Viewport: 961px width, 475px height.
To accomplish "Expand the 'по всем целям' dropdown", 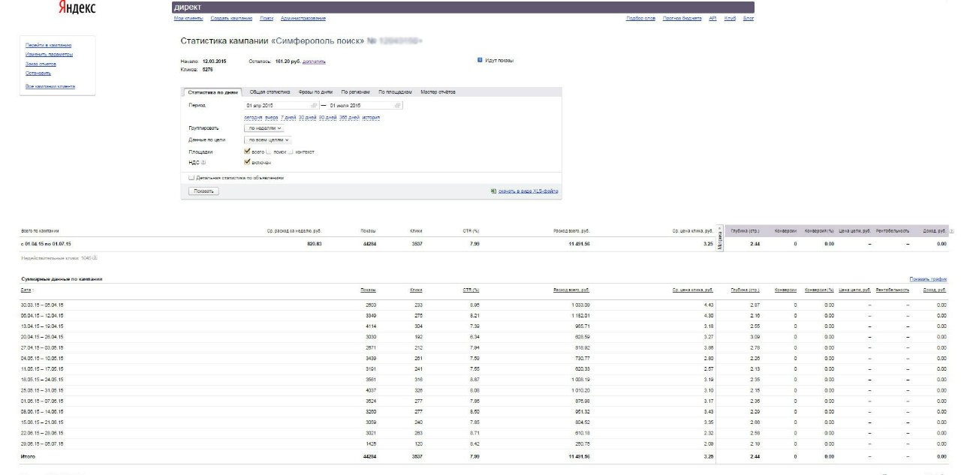I will coord(267,140).
